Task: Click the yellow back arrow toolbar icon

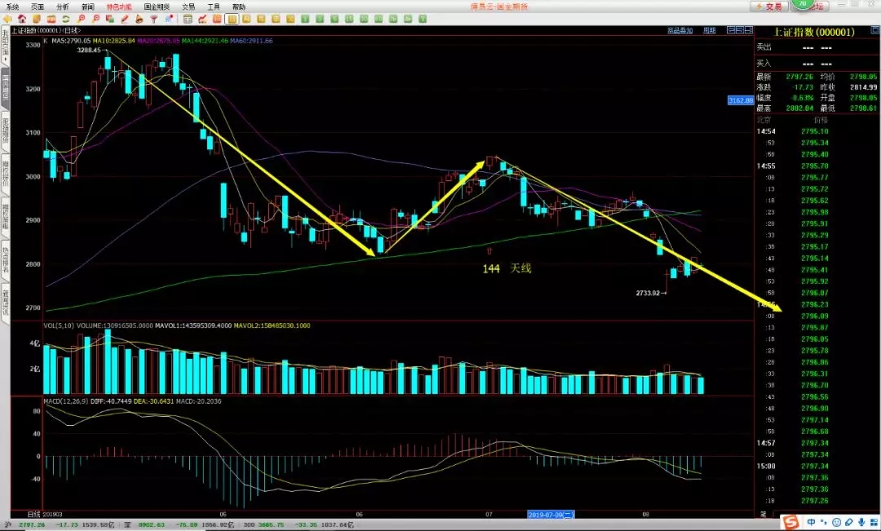Action: pyautogui.click(x=7, y=19)
